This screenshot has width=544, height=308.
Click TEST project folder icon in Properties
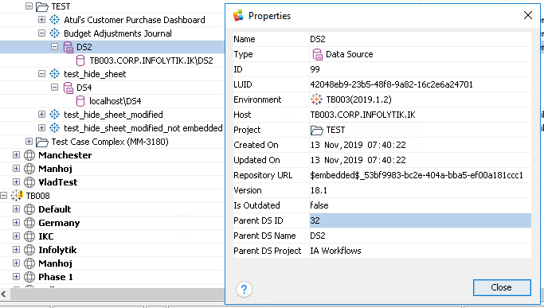316,130
